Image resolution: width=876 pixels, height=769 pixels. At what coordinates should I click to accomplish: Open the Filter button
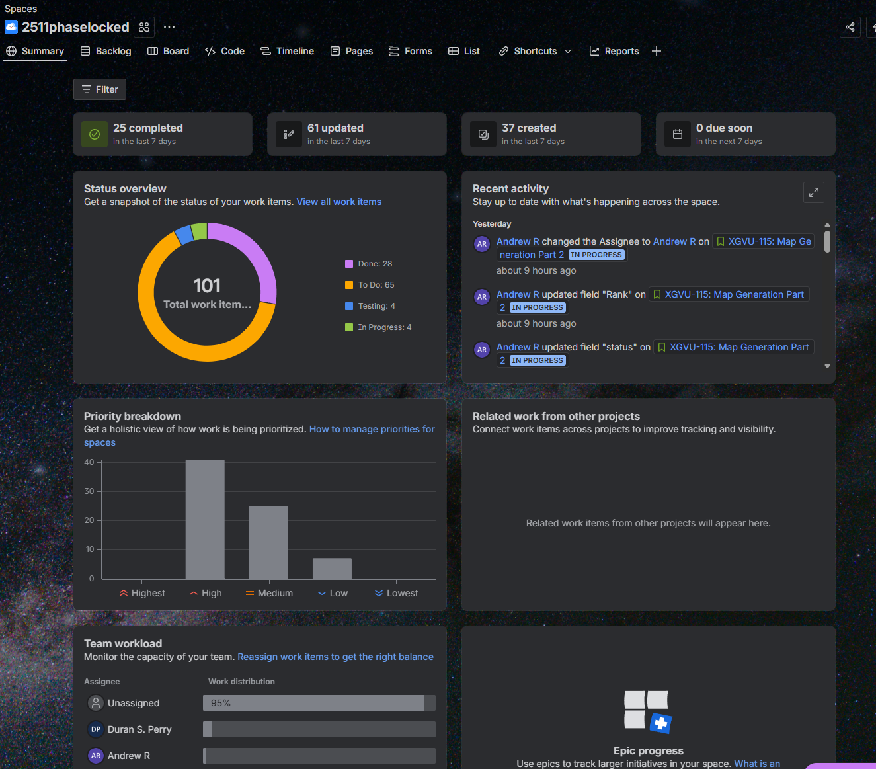(x=100, y=89)
